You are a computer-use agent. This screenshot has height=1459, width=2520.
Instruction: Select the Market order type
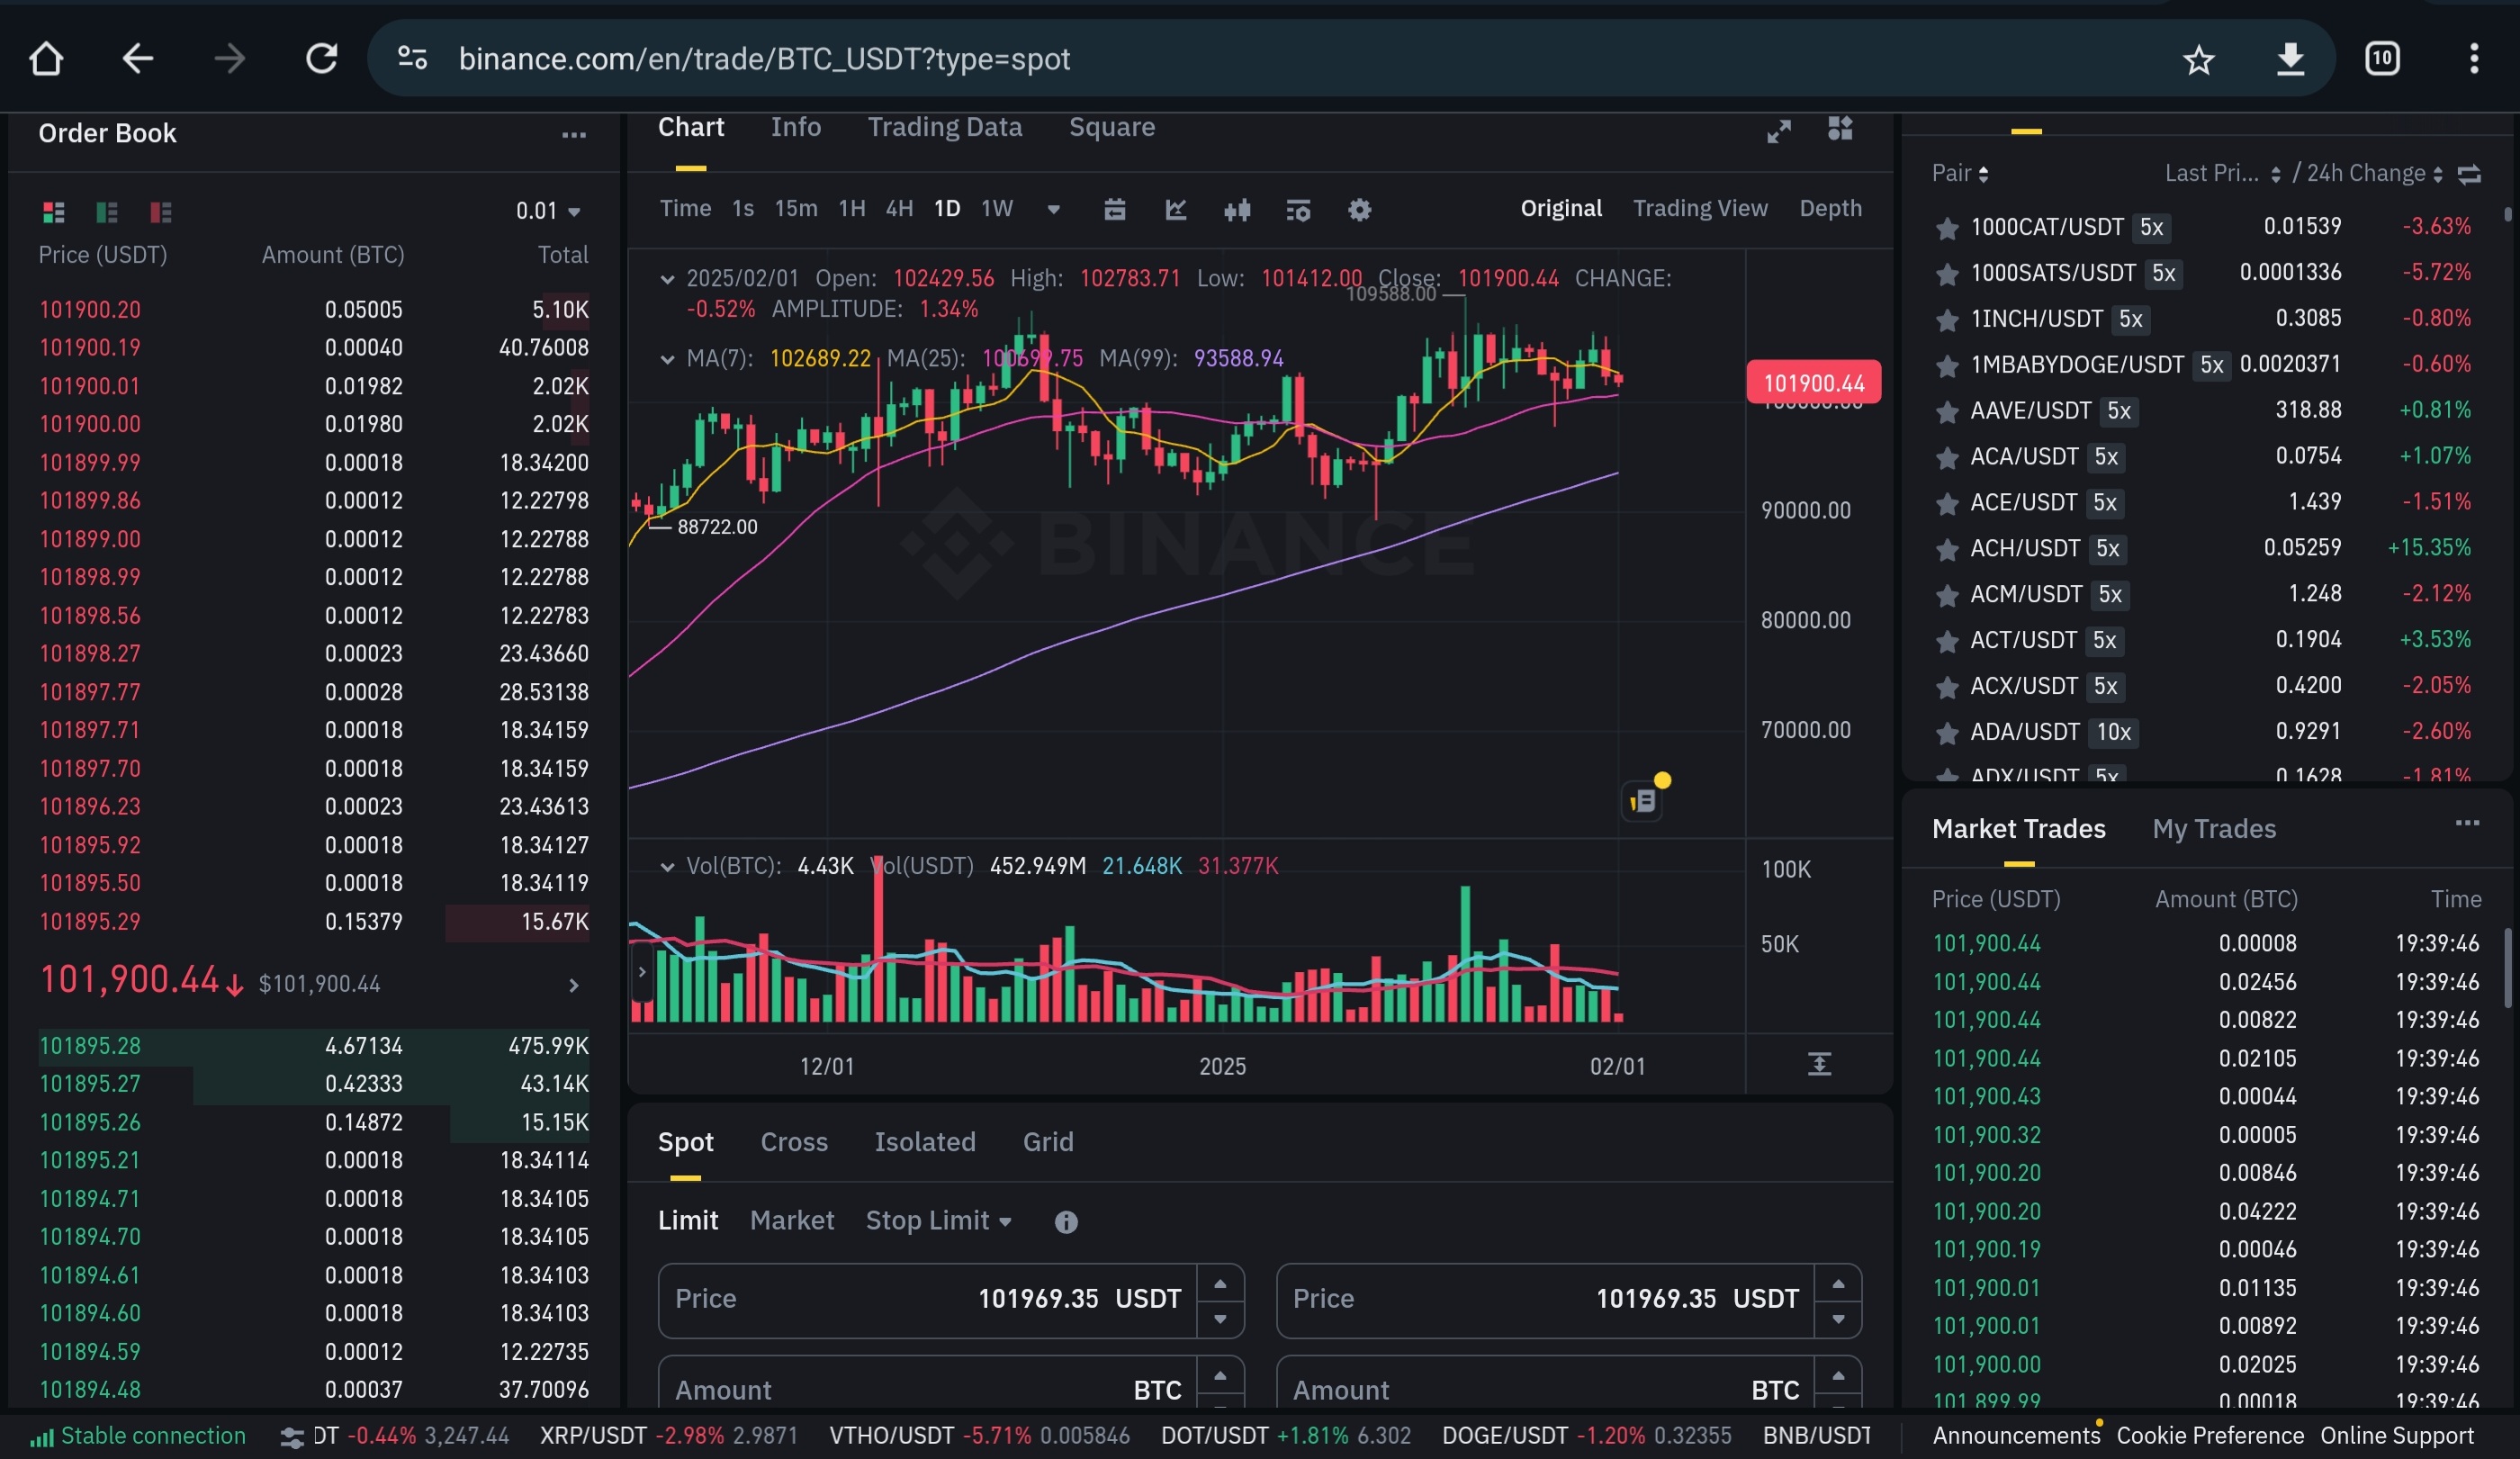coord(791,1221)
